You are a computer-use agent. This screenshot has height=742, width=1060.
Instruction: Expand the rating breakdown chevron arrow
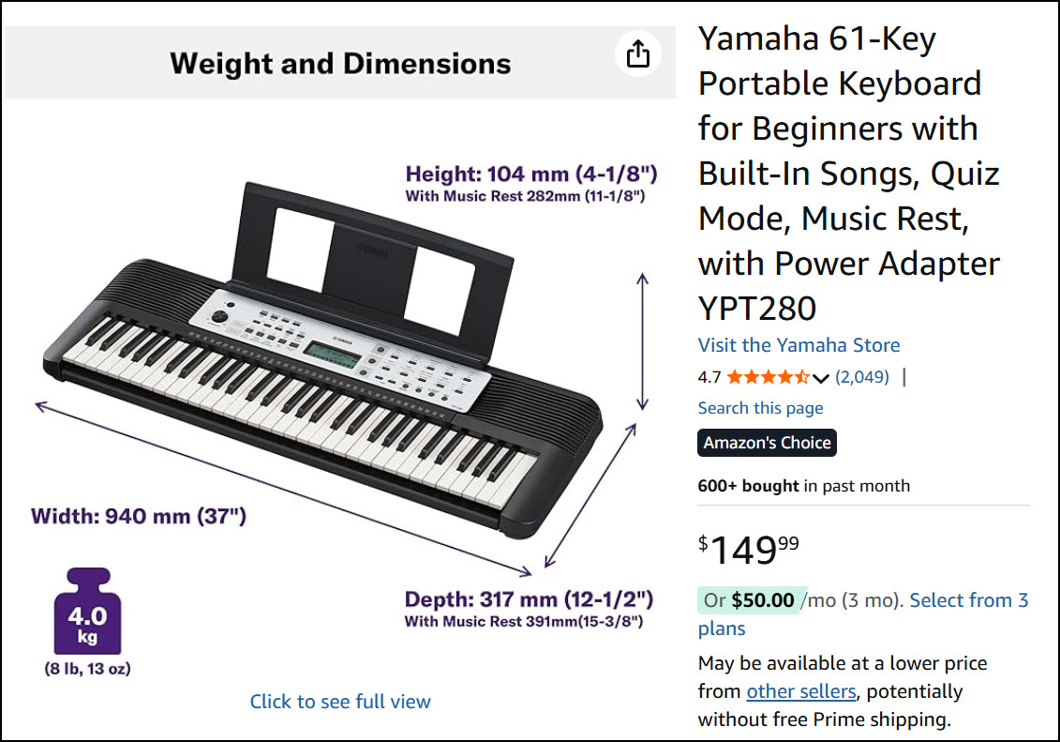click(x=821, y=378)
